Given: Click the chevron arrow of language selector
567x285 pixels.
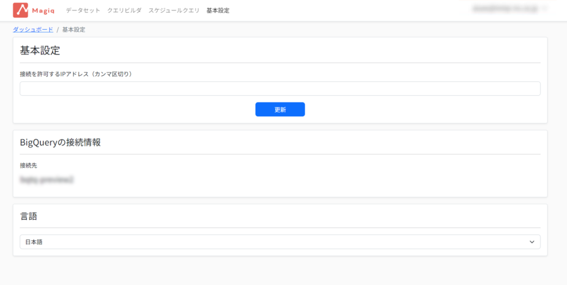Looking at the screenshot, I should click(x=532, y=242).
